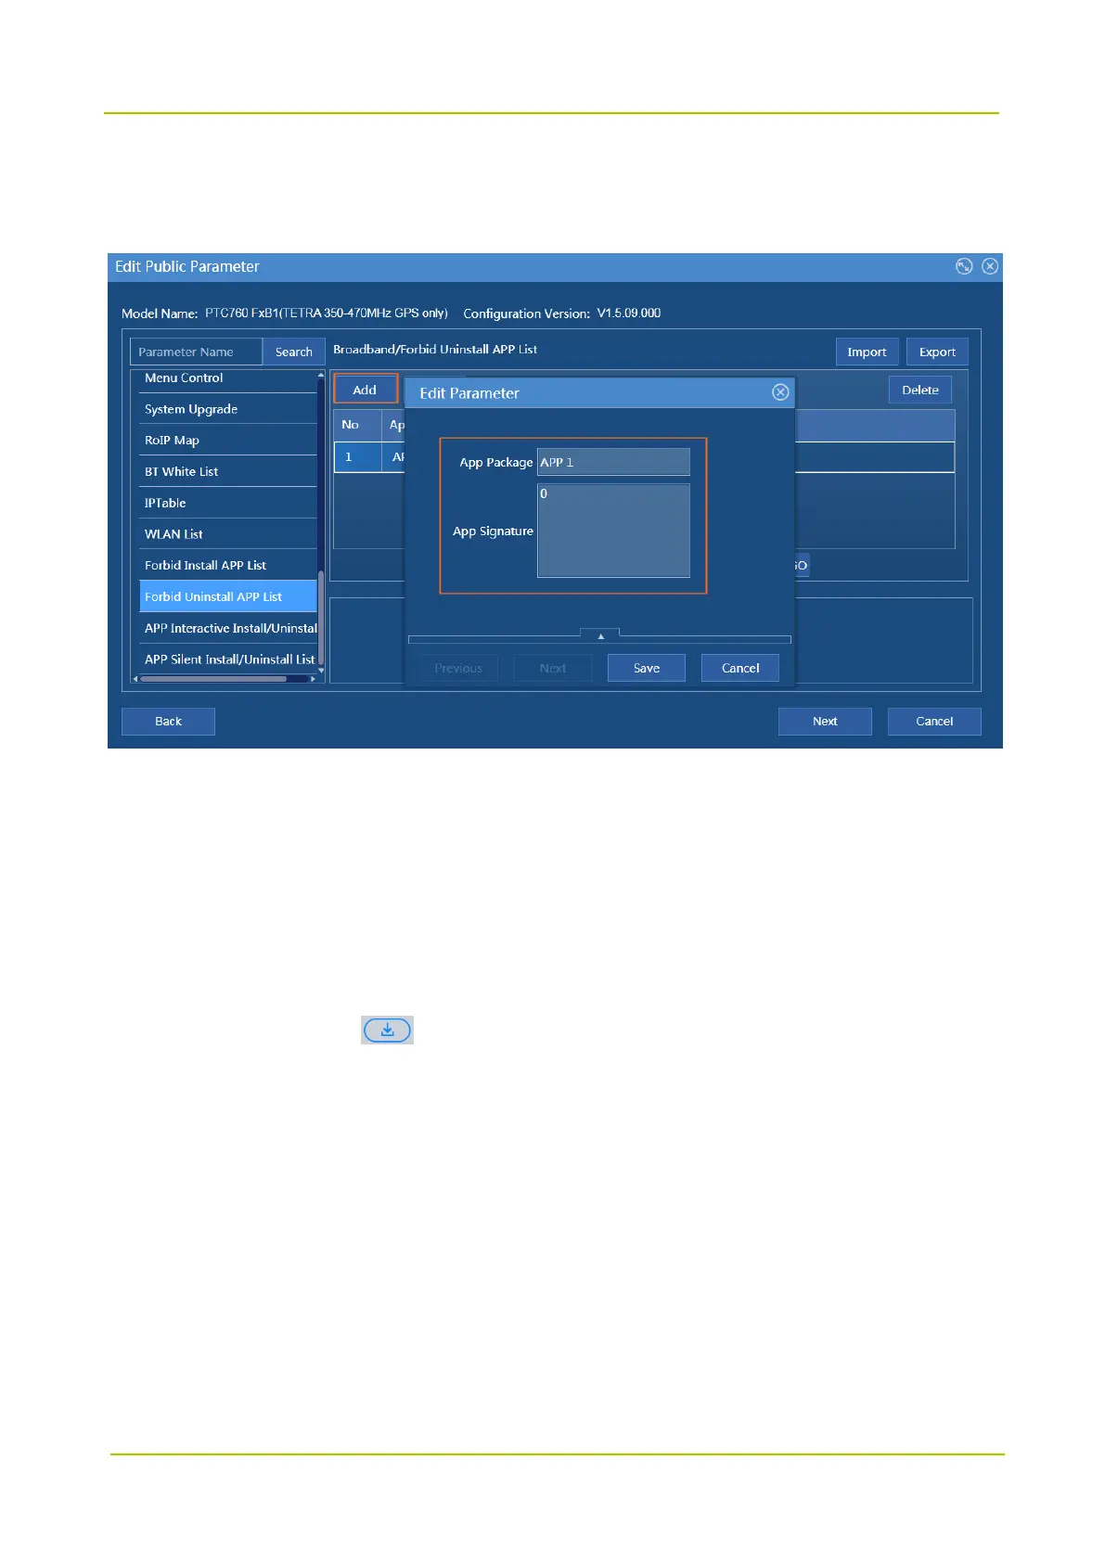Select APP Interactive Install/Uninstall item
This screenshot has width=1105, height=1562.
(227, 628)
